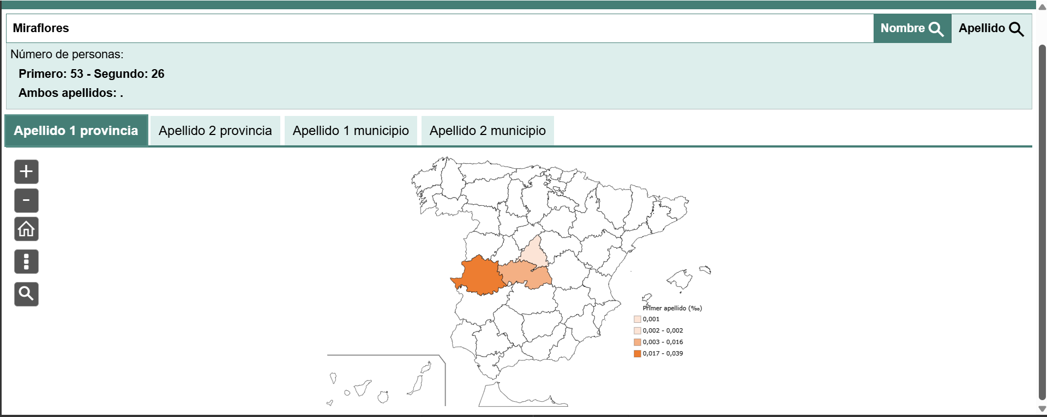Screen dimensions: 1047x417
Task: Click the Miraflores search input field
Action: (436, 28)
